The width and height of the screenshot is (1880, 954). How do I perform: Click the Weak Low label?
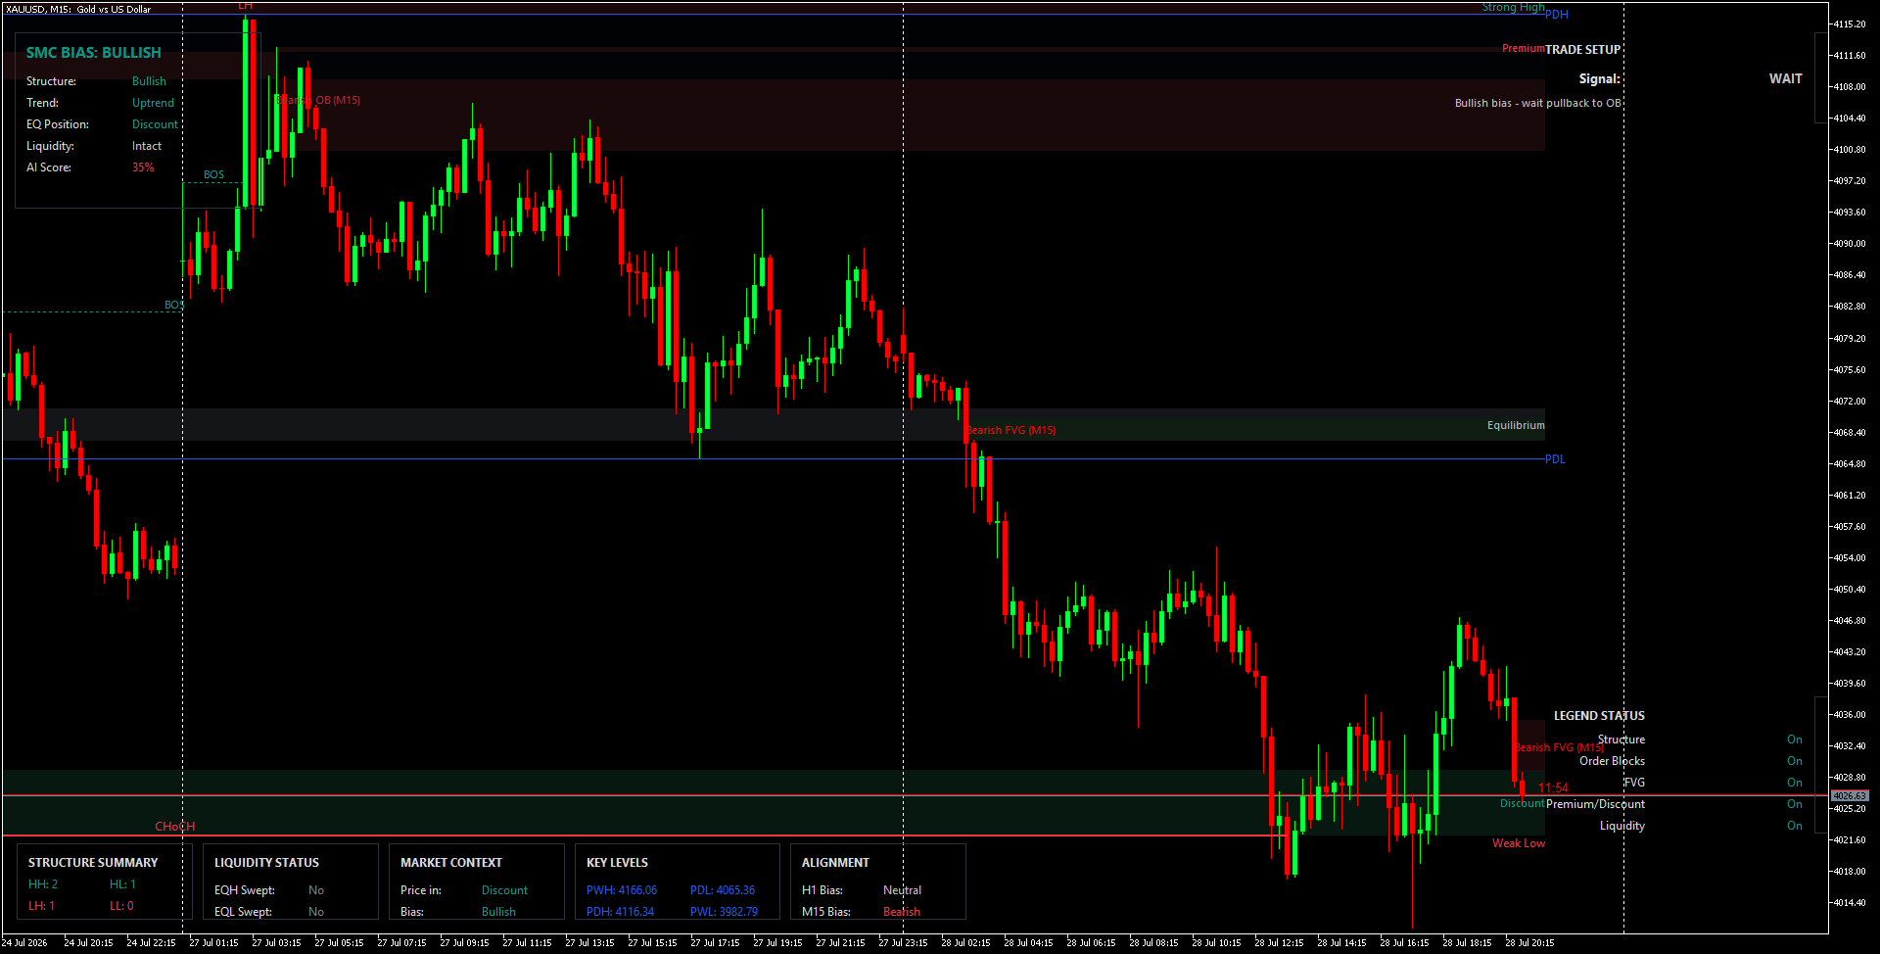click(x=1519, y=843)
